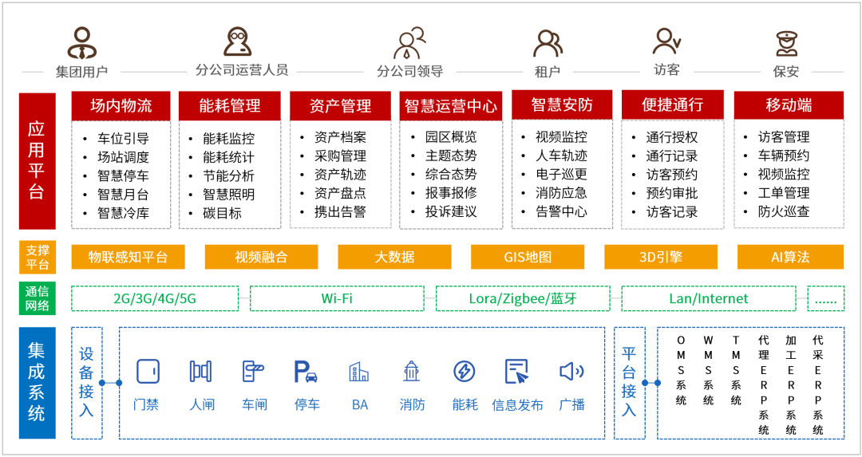Click the 代理ERP系统 vertical label
Image resolution: width=862 pixels, height=457 pixels.
[764, 385]
